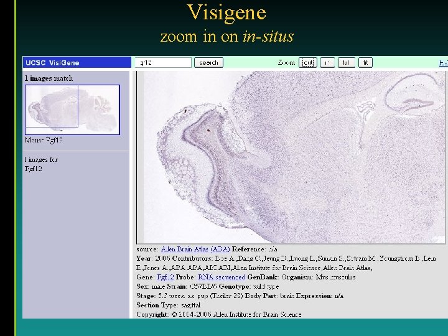The height and width of the screenshot is (336, 448).
Task: Select the mouse brain thumbnail image
Action: click(72, 110)
